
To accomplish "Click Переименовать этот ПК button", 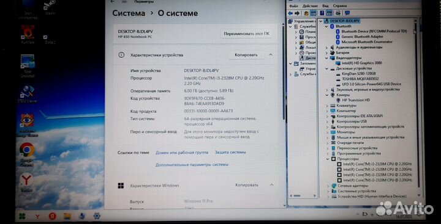I will pyautogui.click(x=246, y=34).
